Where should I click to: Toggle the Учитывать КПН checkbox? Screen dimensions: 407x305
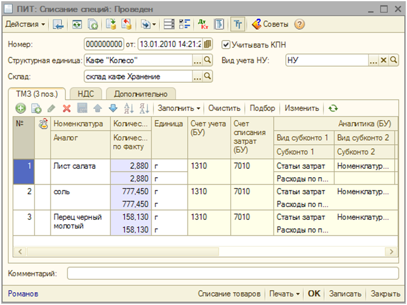[226, 44]
